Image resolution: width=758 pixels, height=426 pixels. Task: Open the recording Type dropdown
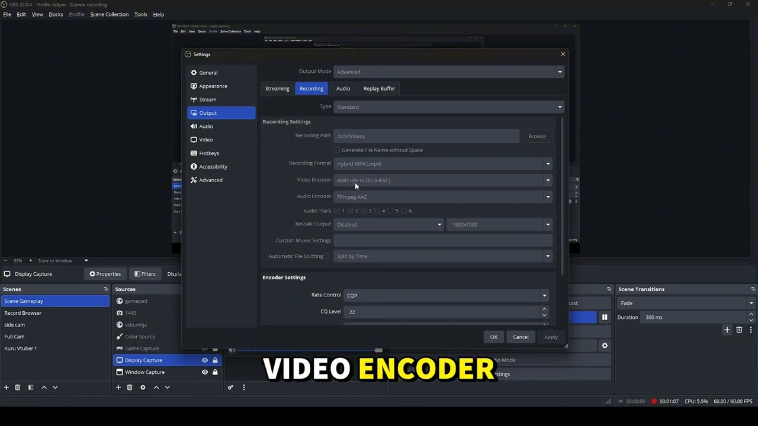448,107
